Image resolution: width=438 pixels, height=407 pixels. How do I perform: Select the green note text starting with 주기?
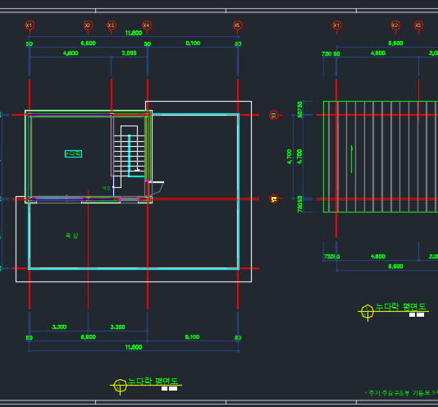pyautogui.click(x=402, y=393)
